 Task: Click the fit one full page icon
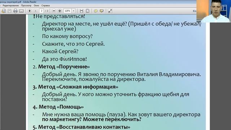[x=87, y=11]
